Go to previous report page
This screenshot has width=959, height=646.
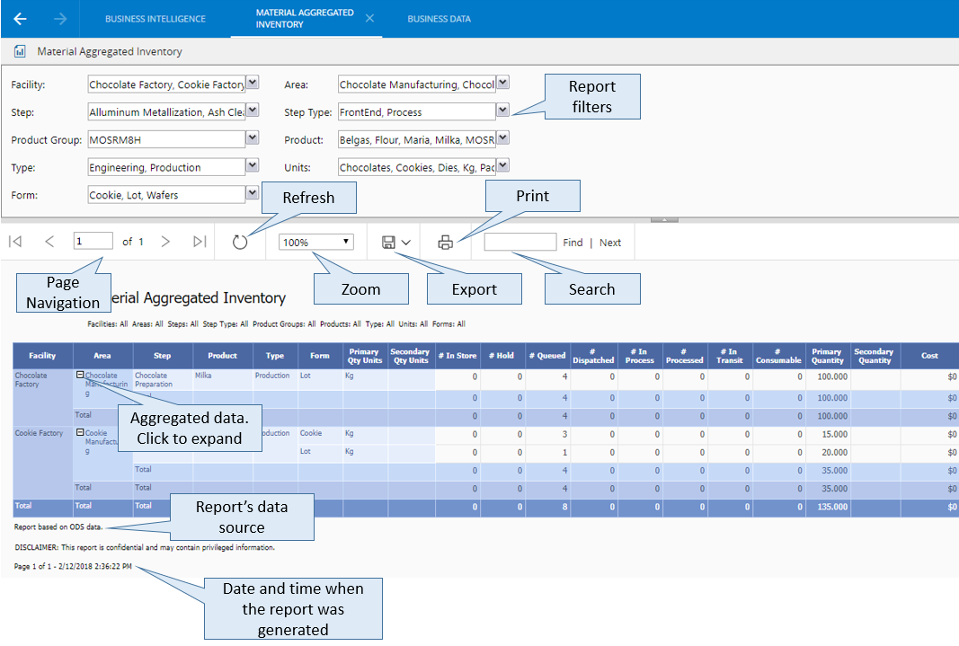click(49, 242)
